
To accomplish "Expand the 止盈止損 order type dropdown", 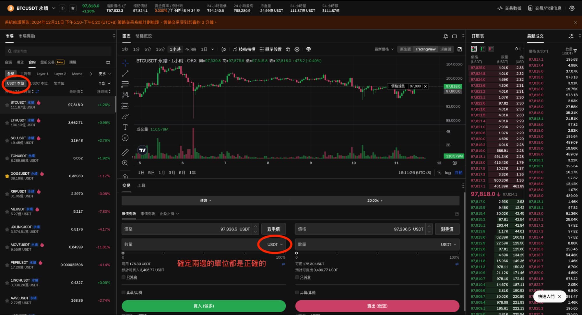I will (169, 214).
